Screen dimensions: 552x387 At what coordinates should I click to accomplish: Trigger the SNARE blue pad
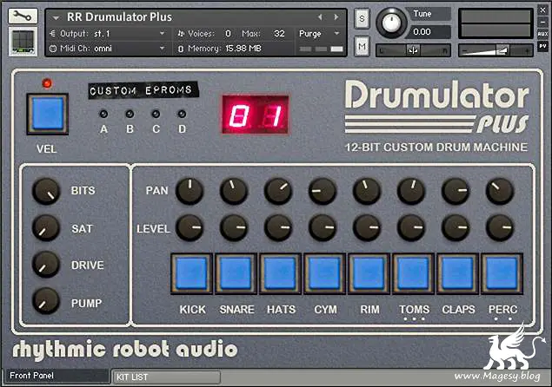(x=236, y=273)
